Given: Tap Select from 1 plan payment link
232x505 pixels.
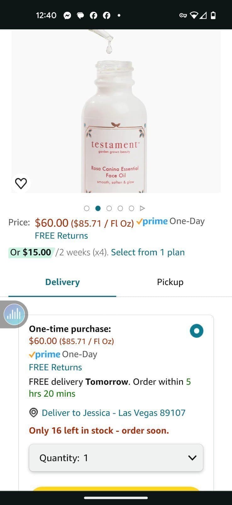Looking at the screenshot, I should coord(147,252).
